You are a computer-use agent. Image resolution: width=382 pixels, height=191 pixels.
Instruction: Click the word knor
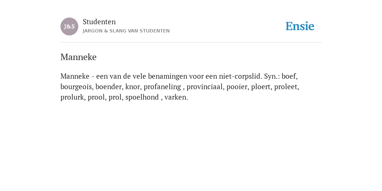(x=132, y=87)
